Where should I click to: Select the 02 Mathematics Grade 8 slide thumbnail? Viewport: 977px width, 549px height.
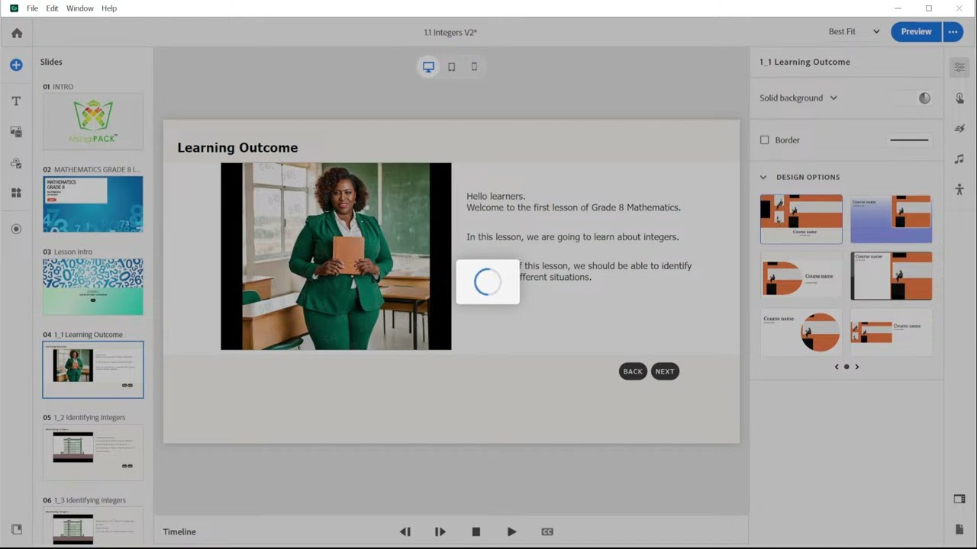pyautogui.click(x=93, y=204)
